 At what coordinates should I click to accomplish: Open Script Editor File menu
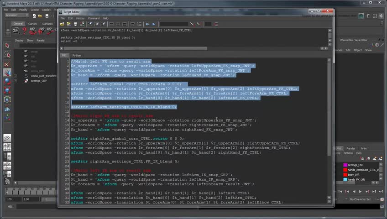coord(63,18)
